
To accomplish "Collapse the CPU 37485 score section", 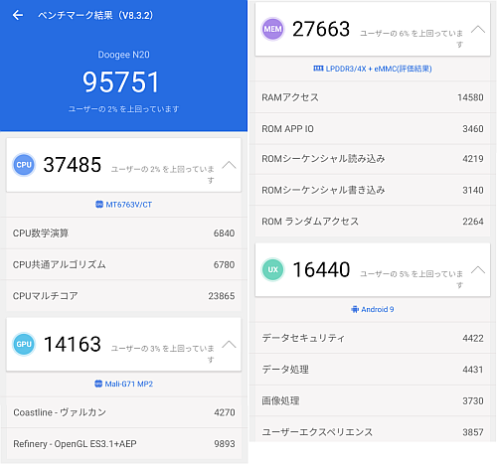I will (x=229, y=165).
